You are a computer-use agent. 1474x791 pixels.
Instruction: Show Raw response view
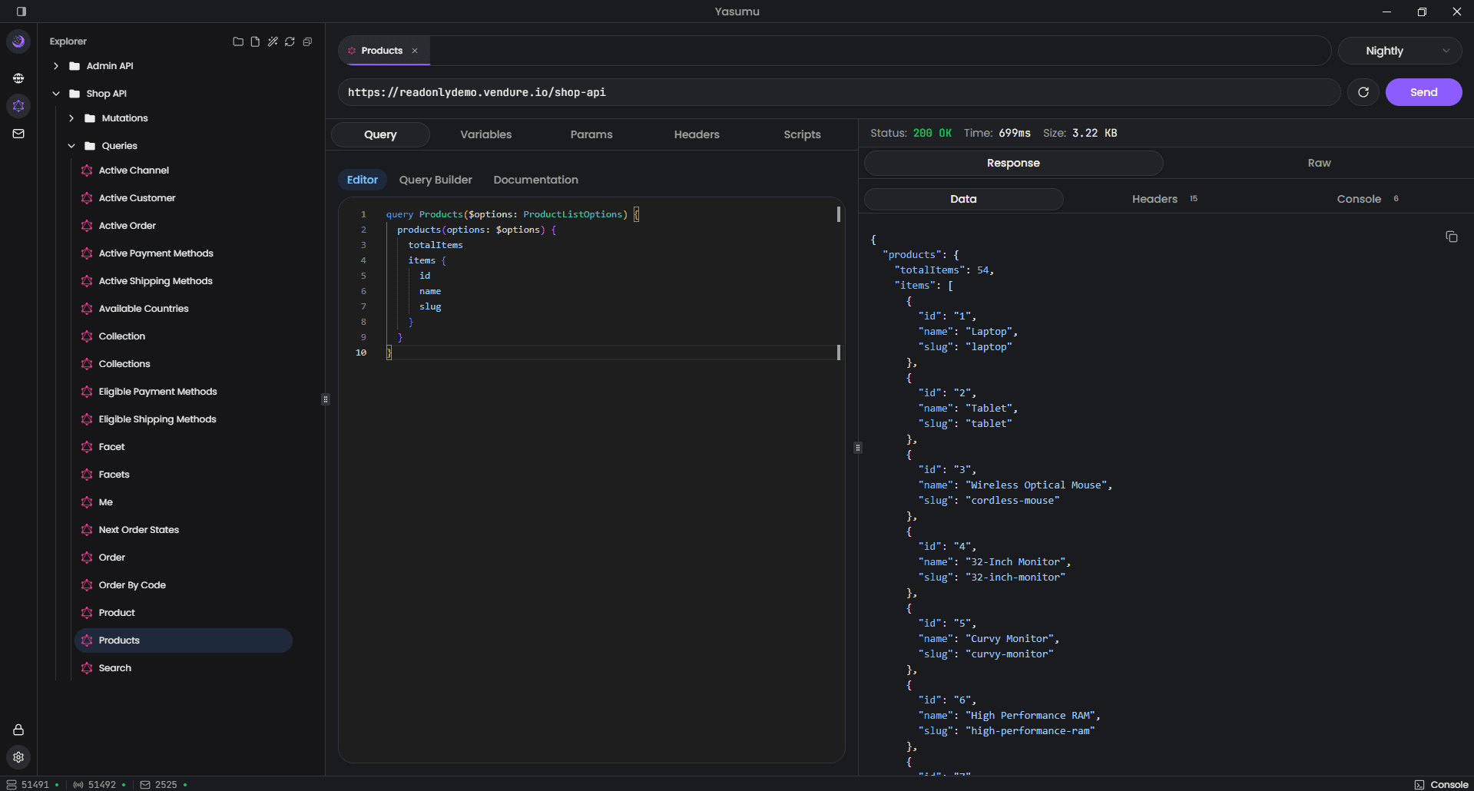tap(1319, 163)
